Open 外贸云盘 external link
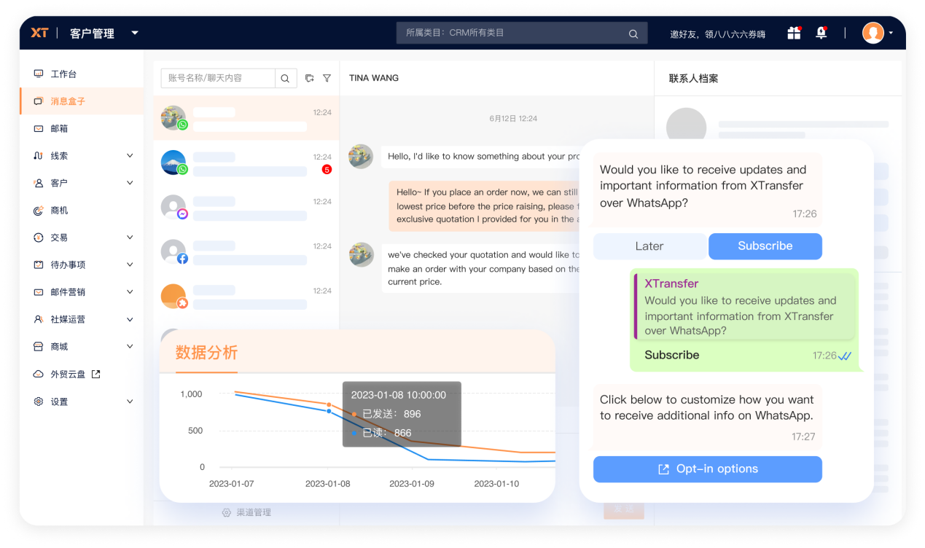This screenshot has height=548, width=925. tap(75, 374)
